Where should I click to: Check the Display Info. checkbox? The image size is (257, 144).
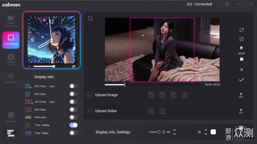(x=28, y=77)
